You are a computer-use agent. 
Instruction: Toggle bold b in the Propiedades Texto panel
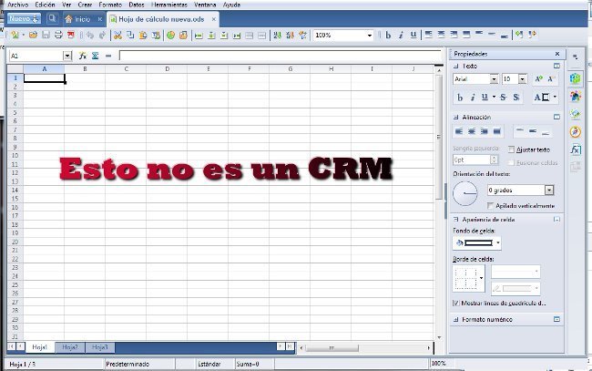click(459, 98)
